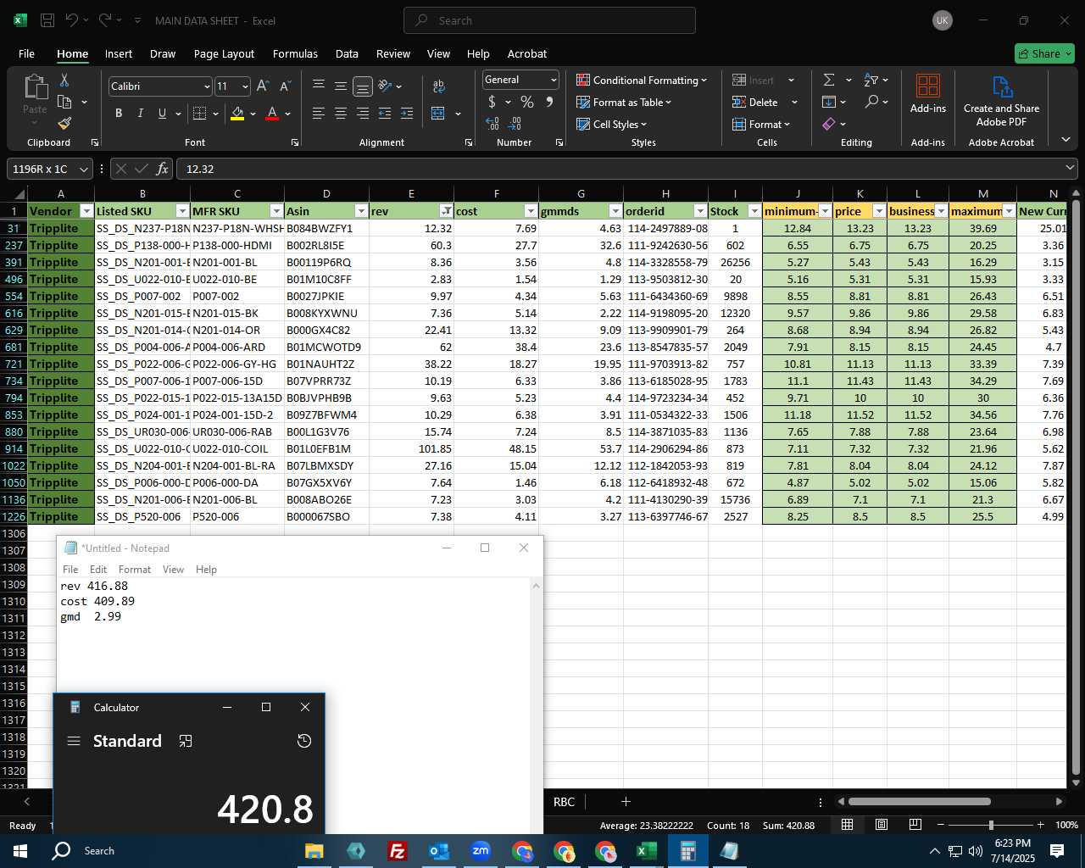Image resolution: width=1085 pixels, height=868 pixels.
Task: Click the Sort & Filter icon
Action: pyautogui.click(x=871, y=80)
